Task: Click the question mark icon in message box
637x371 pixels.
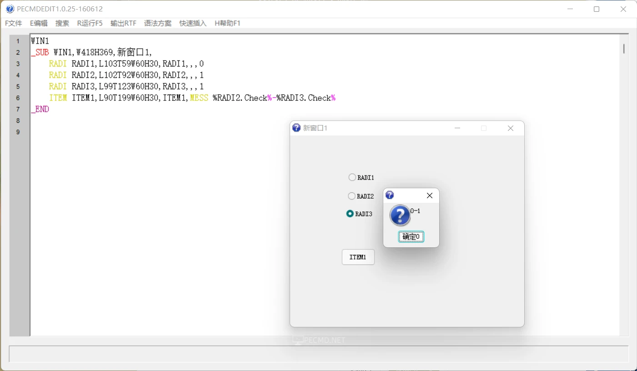Action: (x=400, y=216)
